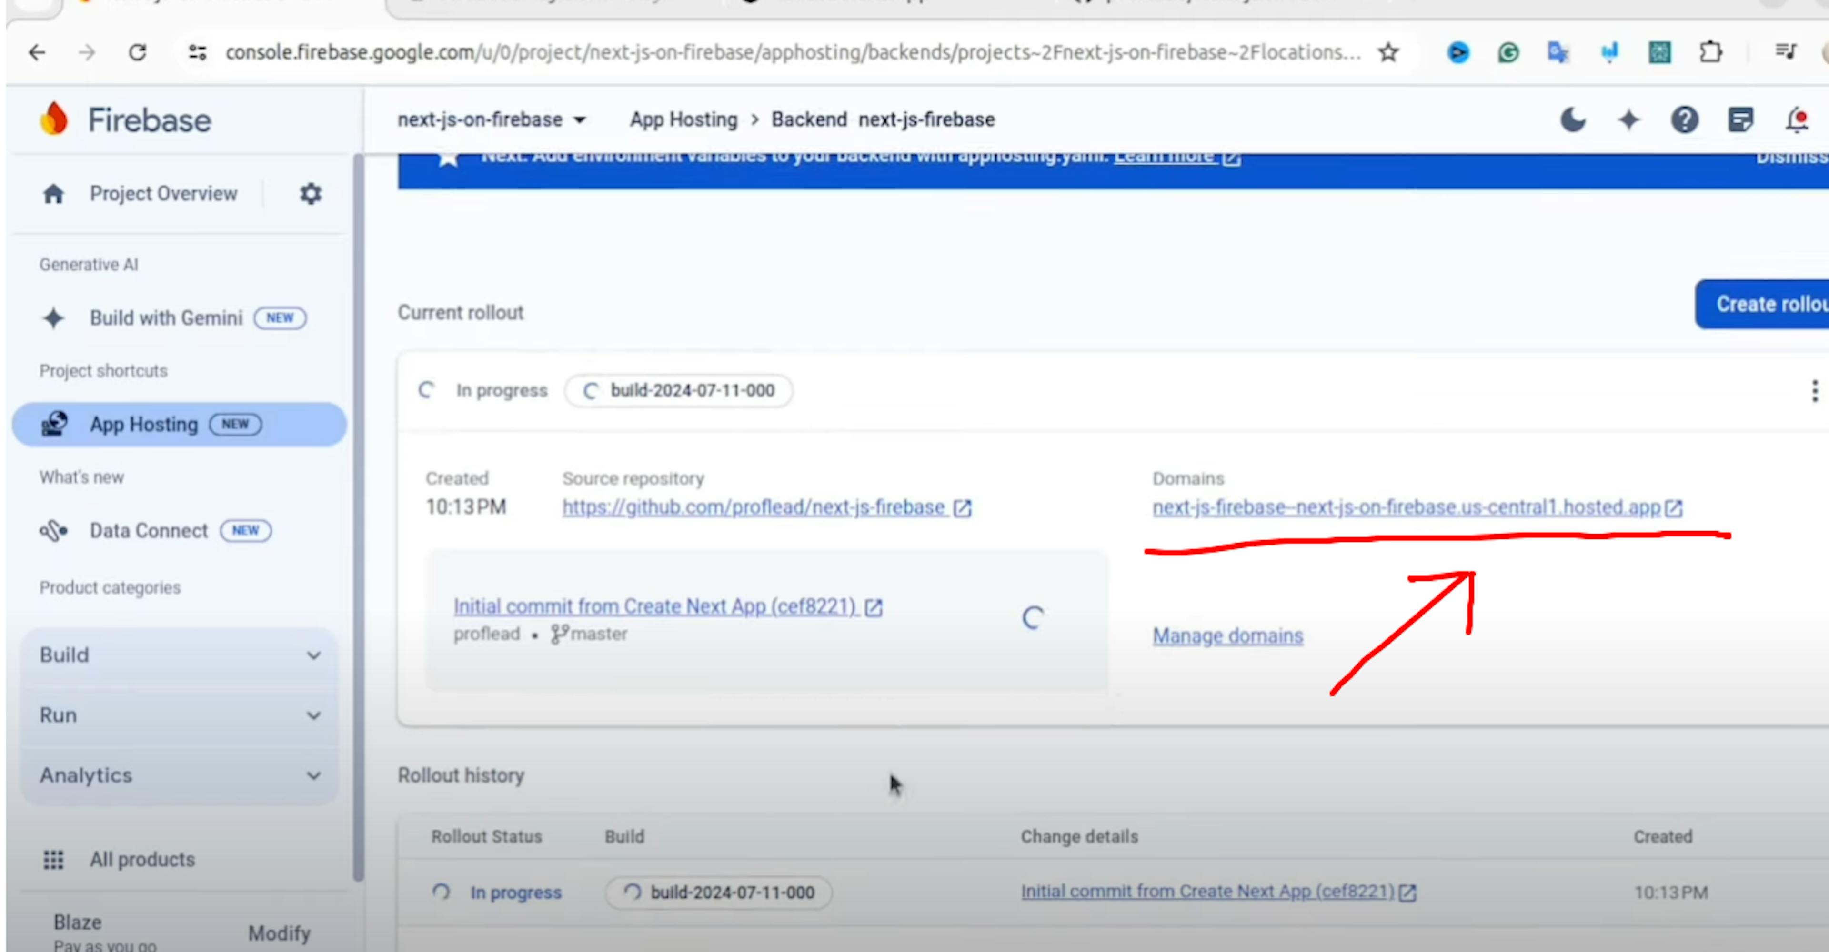1829x952 pixels.
Task: Open the browser extensions puzzle icon
Action: click(1711, 52)
